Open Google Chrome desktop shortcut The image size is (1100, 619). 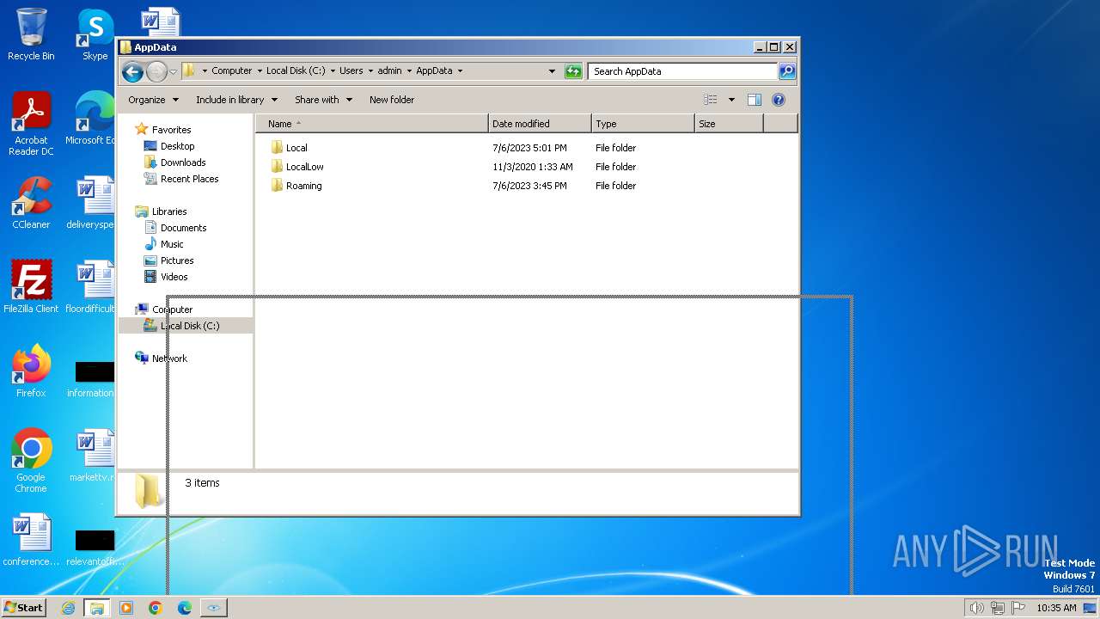[31, 460]
